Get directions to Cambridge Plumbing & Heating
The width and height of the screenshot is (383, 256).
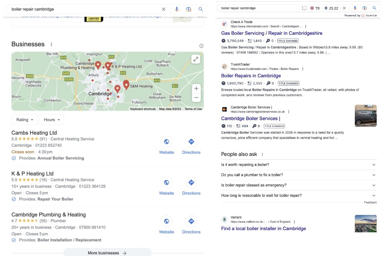191,225
